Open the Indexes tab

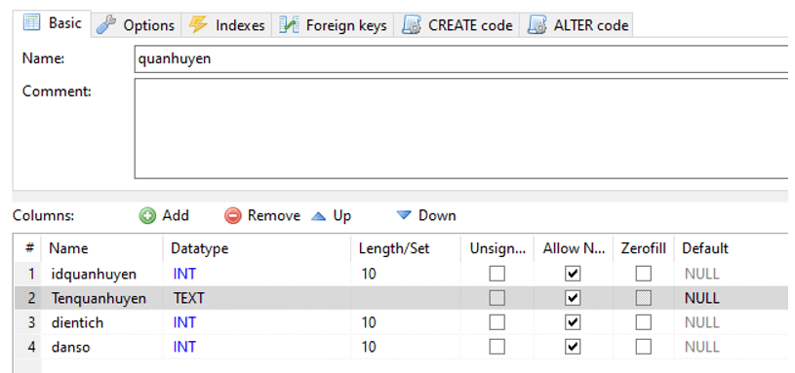pyautogui.click(x=226, y=25)
